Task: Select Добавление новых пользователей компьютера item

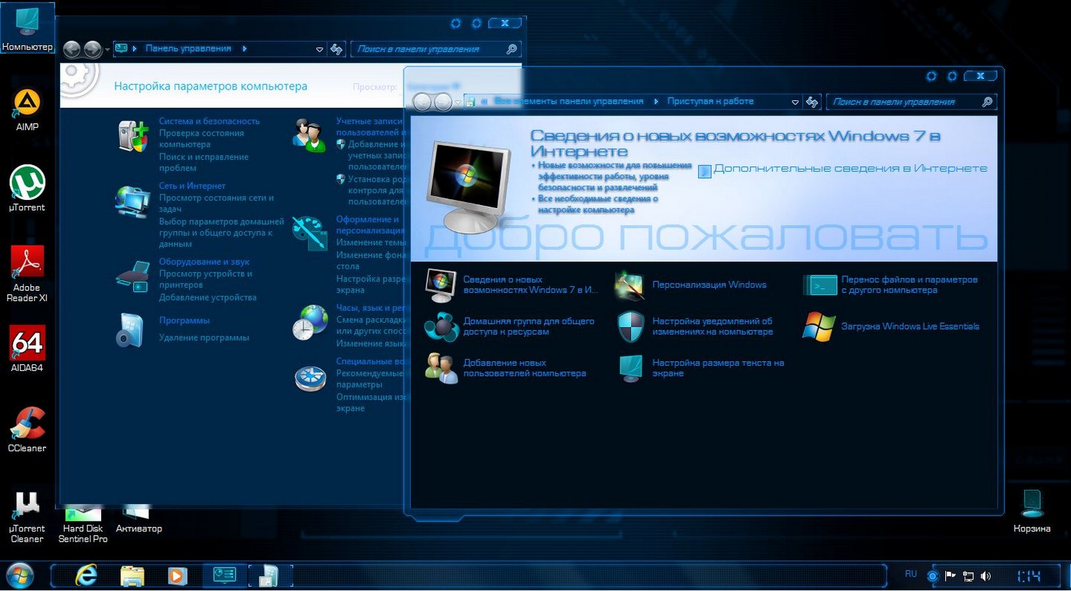Action: coord(506,368)
